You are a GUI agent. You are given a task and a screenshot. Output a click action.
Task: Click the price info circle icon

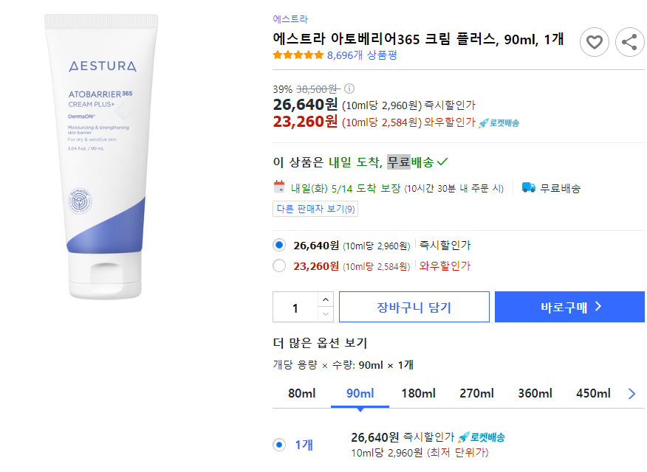coord(349,88)
